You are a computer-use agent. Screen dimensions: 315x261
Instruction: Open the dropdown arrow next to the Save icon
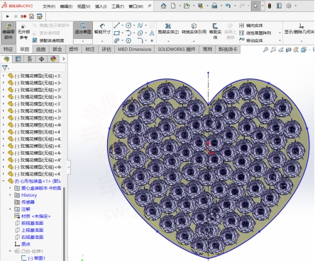coord(207,6)
